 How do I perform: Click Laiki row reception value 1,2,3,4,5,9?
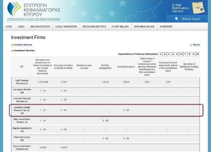point(43,82)
